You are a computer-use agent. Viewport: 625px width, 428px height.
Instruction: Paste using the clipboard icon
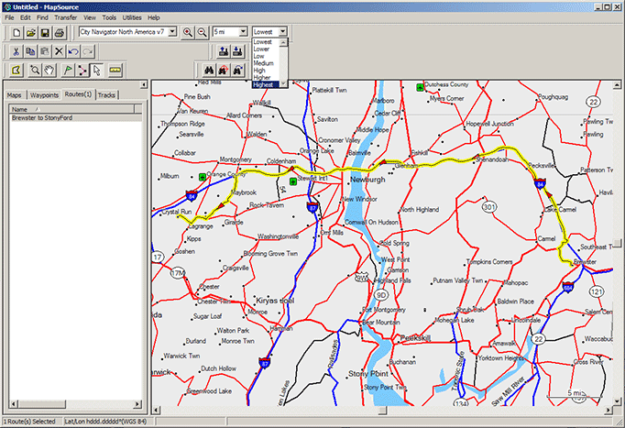pos(45,51)
